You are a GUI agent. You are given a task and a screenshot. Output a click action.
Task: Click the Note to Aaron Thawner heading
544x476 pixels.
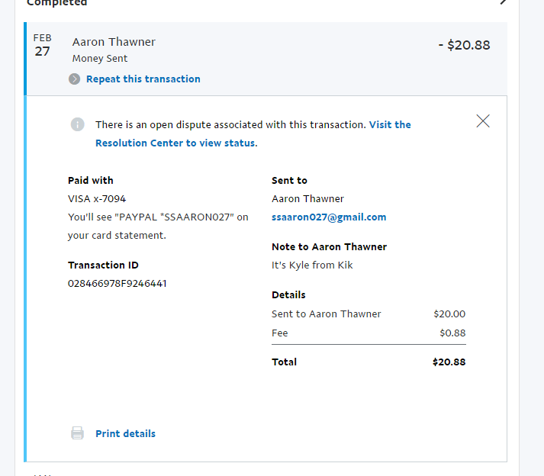[329, 246]
